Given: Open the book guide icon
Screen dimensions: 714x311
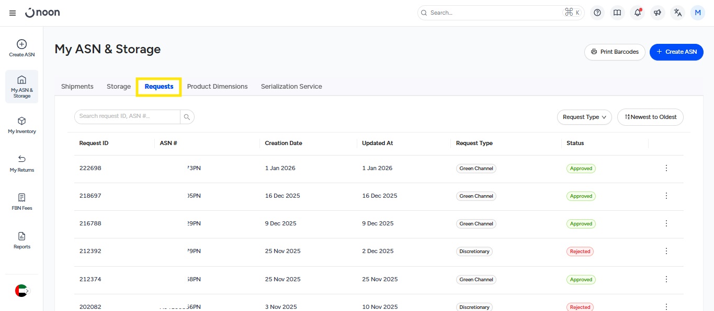Looking at the screenshot, I should click(x=617, y=13).
